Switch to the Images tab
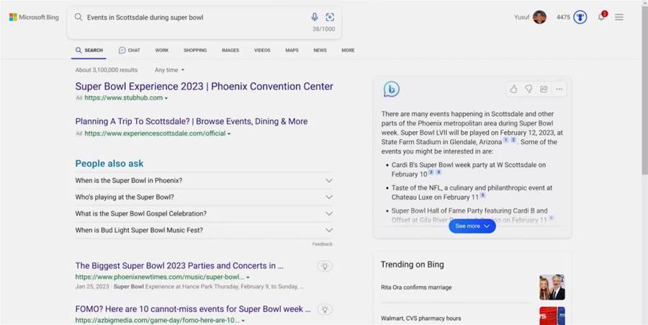The image size is (648, 325). [230, 50]
